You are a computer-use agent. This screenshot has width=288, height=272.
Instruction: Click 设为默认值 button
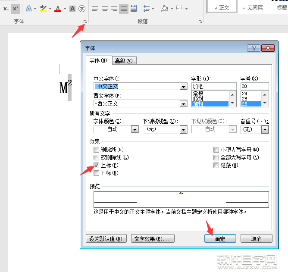point(106,238)
